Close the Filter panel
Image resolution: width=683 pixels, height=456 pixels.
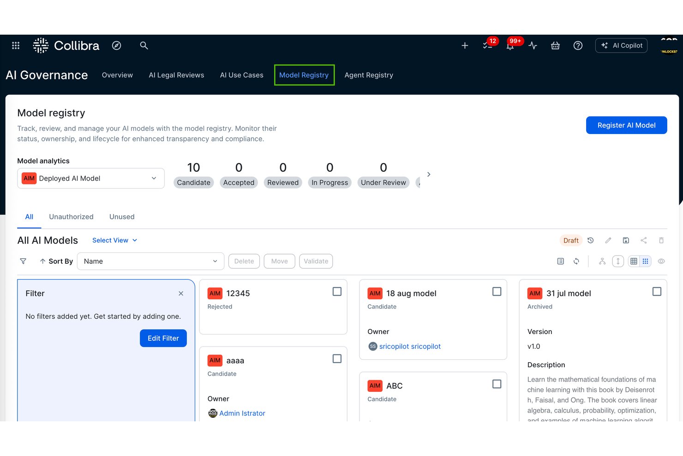click(x=181, y=293)
